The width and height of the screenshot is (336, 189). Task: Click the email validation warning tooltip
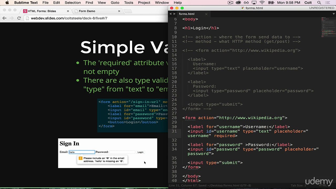coord(102,160)
